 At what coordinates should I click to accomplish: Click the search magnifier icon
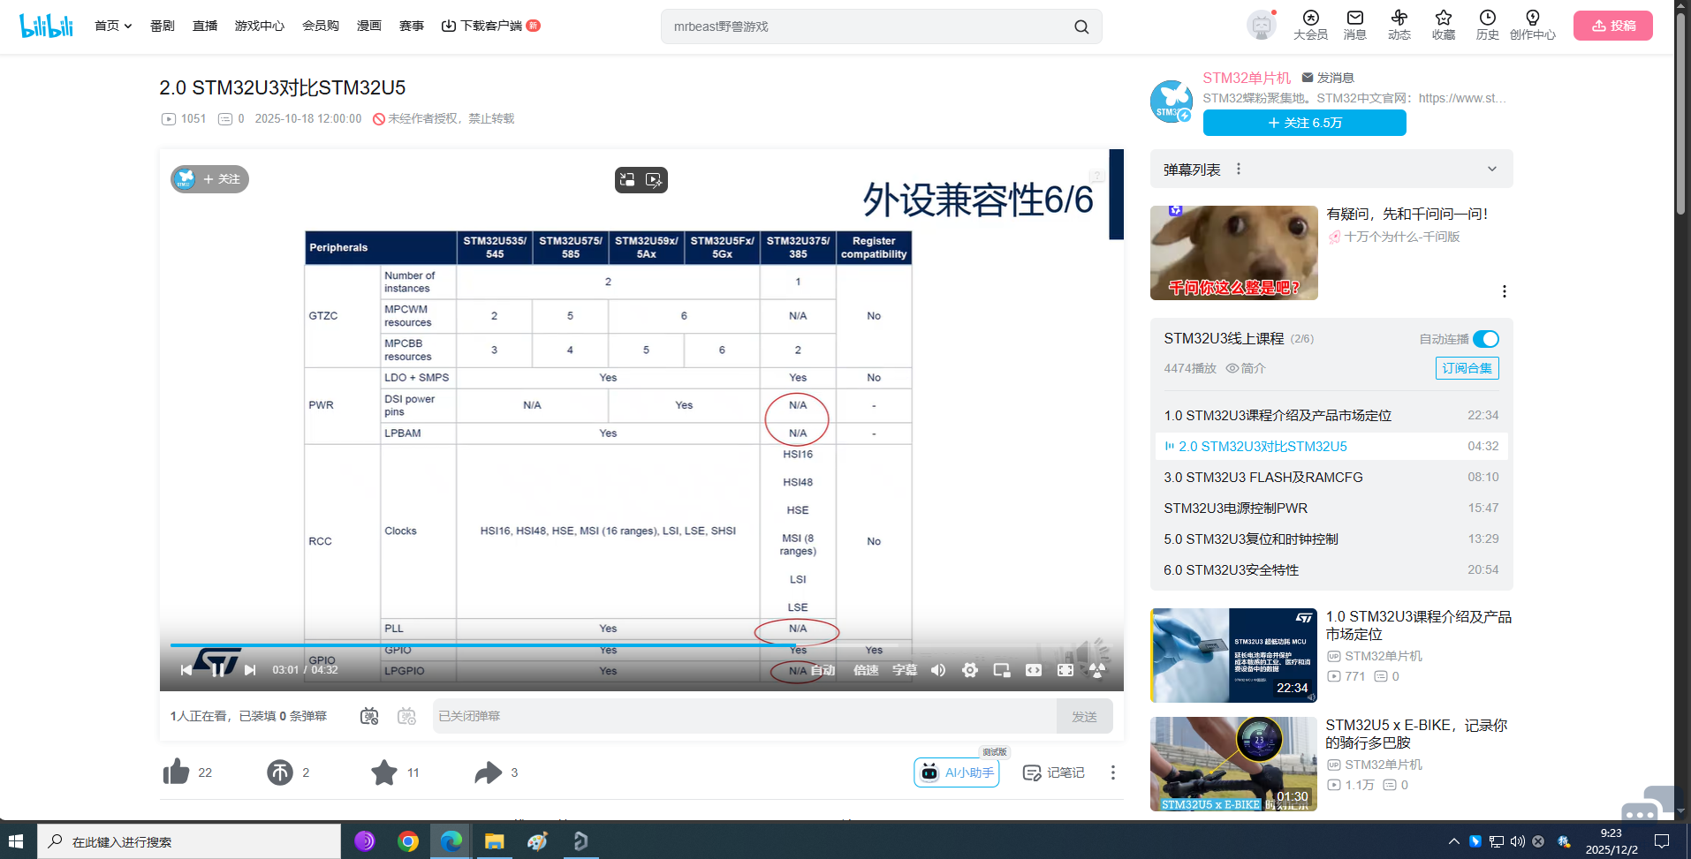coord(1081,26)
